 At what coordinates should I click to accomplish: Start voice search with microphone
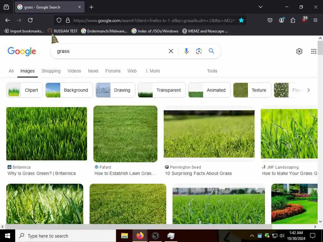pos(186,51)
